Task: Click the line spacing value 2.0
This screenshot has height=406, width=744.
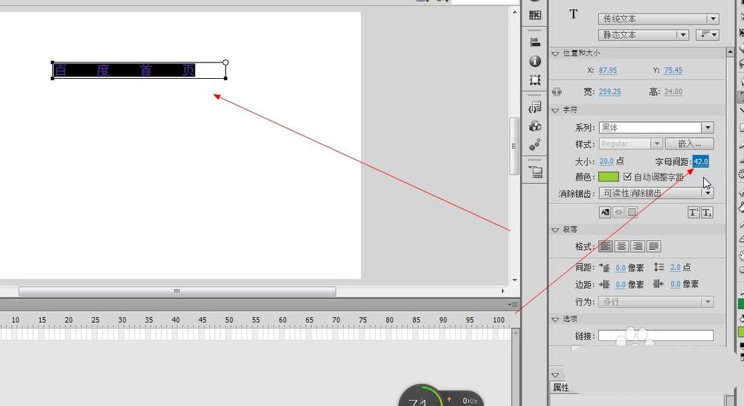Action: (676, 268)
